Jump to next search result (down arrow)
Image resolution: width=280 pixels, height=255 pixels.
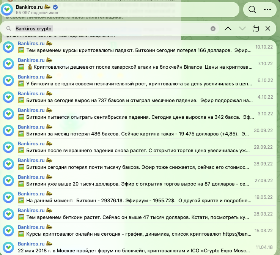tap(242, 28)
